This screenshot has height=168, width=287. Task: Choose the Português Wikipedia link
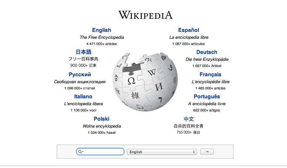[207, 97]
